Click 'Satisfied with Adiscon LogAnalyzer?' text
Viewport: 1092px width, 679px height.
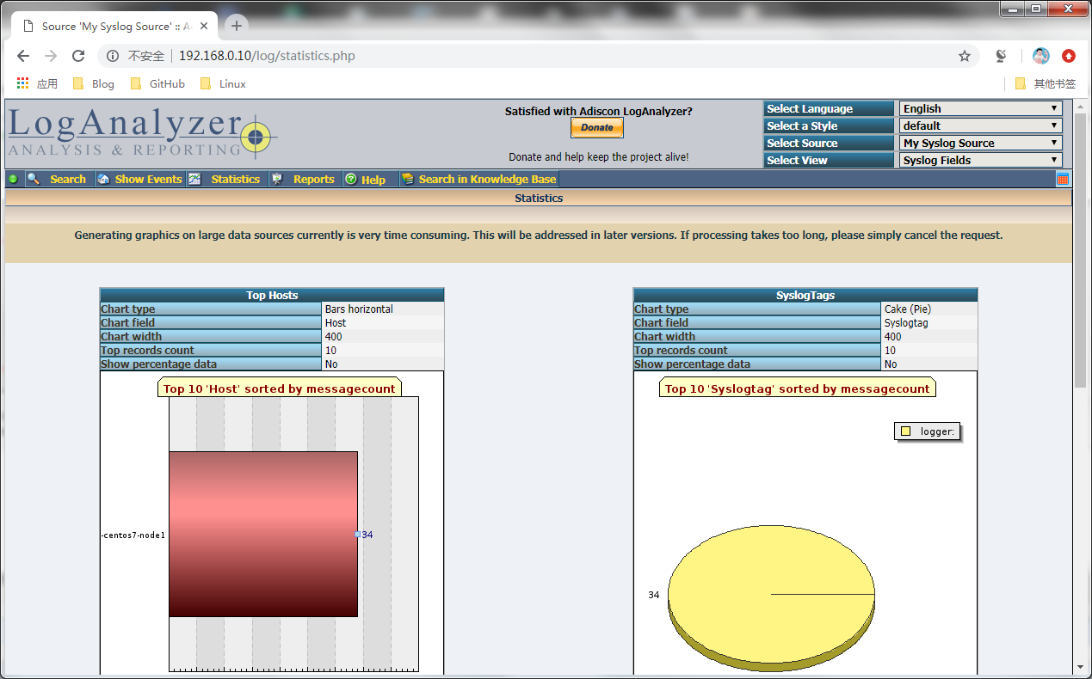pos(598,111)
